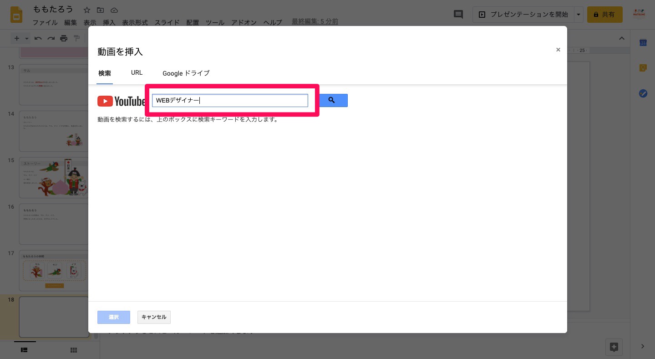Open the ツール menu
This screenshot has width=655, height=359.
[215, 22]
